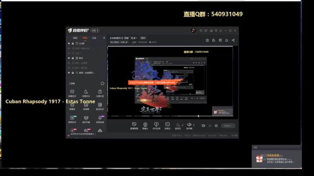Click the speech bubble icon in title bar
This screenshot has width=314, height=176.
click(x=206, y=31)
